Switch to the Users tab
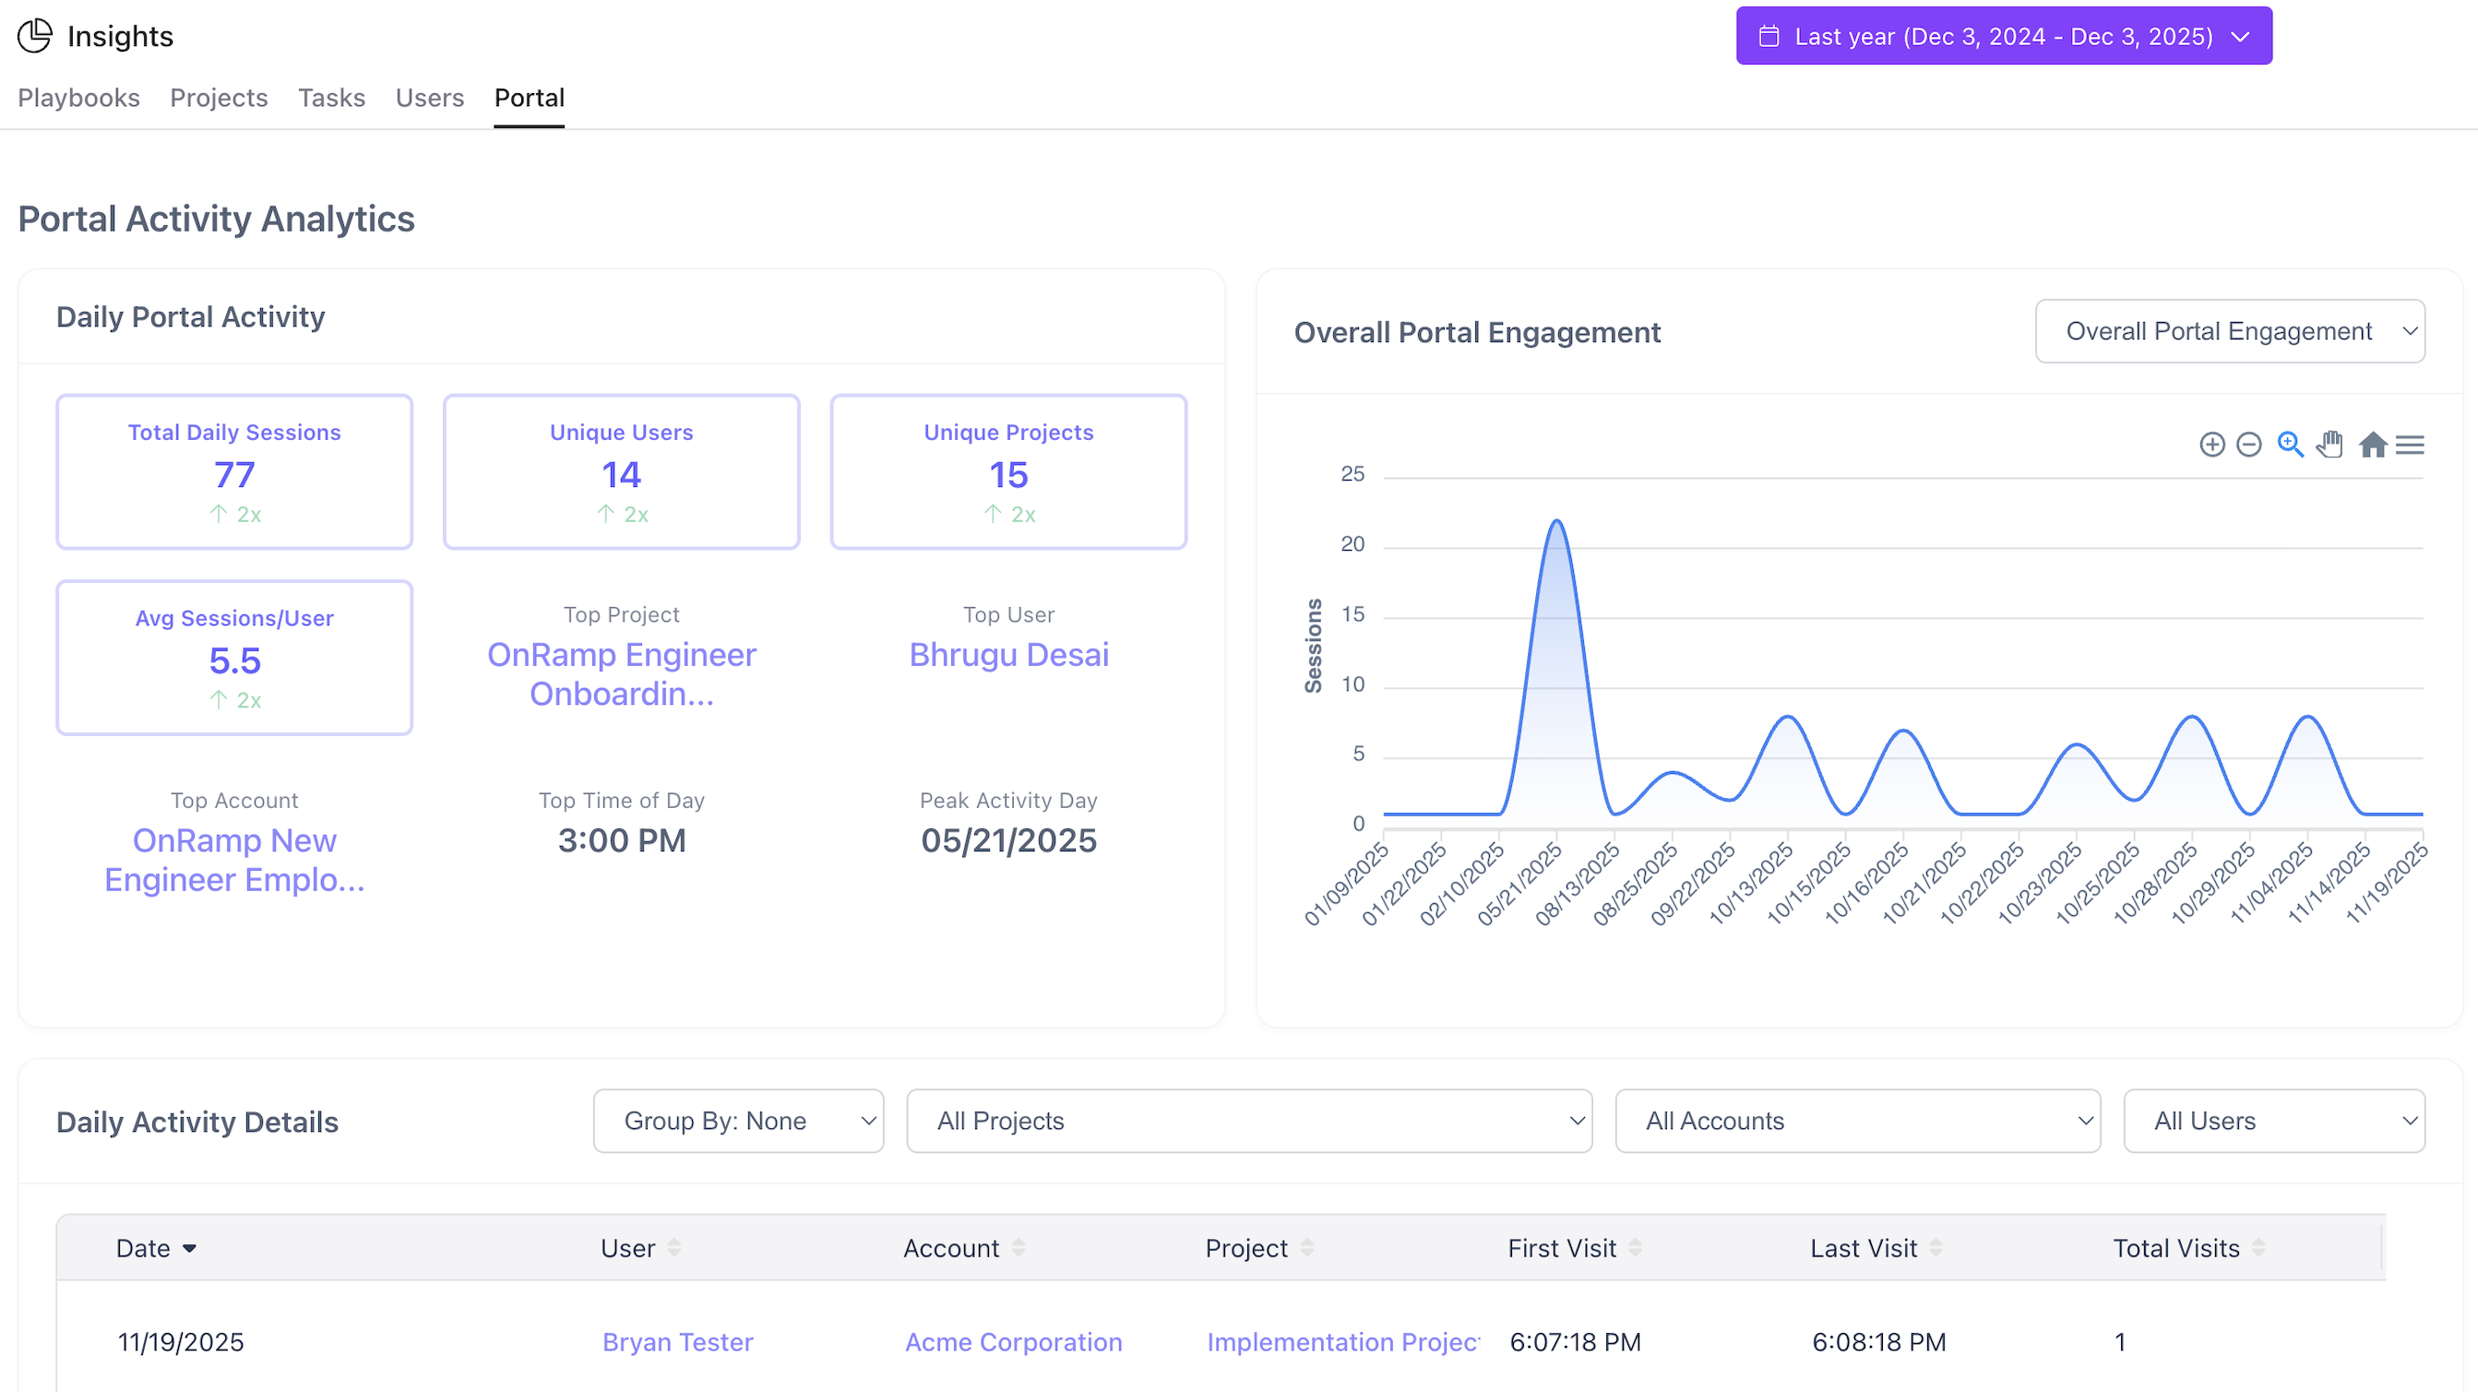Viewport: 2478px width, 1392px height. 429,97
